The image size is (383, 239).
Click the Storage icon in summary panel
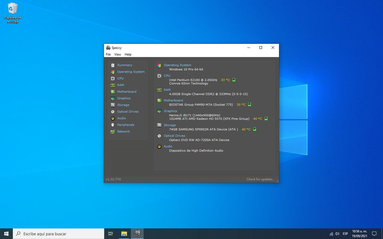[x=159, y=125]
